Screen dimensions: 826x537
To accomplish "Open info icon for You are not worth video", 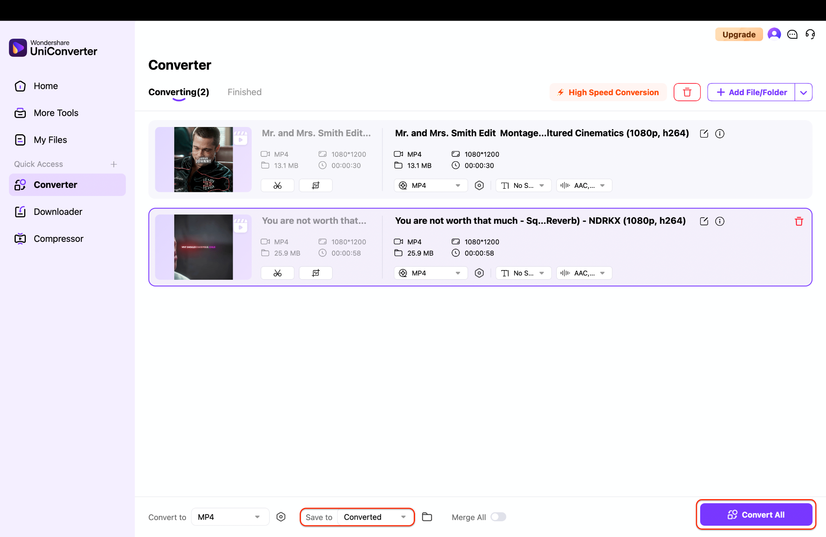I will pos(720,221).
